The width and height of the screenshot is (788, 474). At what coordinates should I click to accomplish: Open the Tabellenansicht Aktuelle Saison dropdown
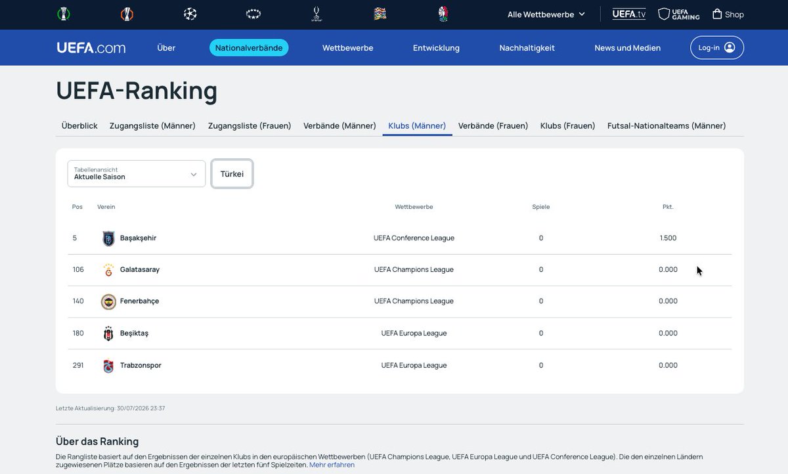(x=137, y=173)
